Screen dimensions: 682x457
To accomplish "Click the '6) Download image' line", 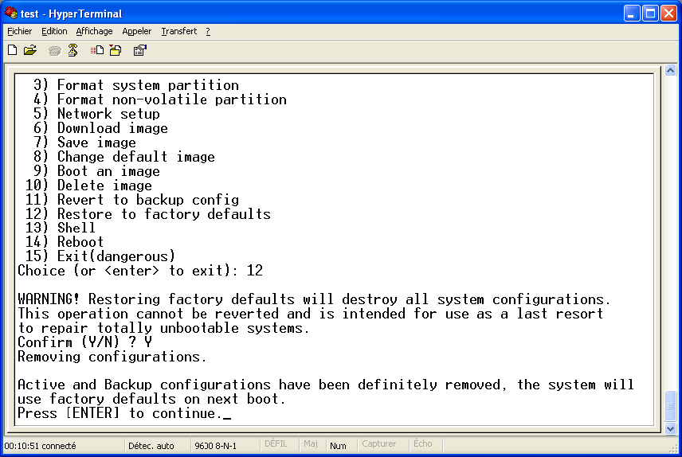I will tap(100, 128).
